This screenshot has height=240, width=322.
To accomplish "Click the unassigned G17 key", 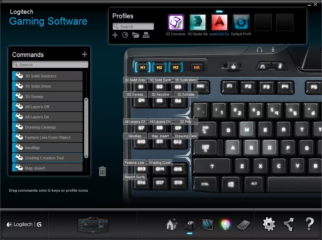I will [x=160, y=182].
